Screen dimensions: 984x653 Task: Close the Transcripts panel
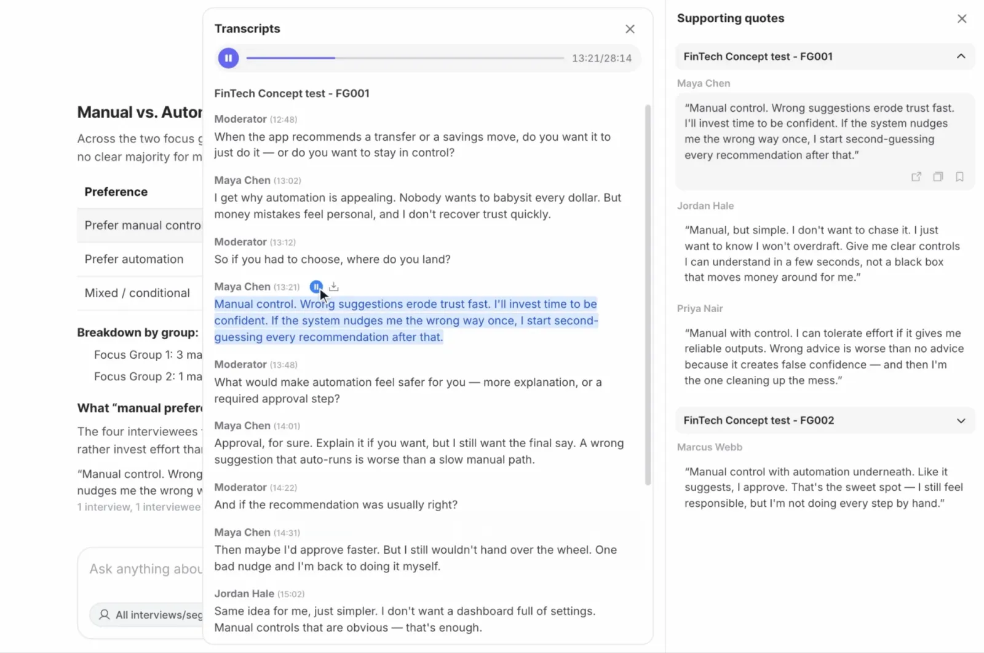[630, 29]
